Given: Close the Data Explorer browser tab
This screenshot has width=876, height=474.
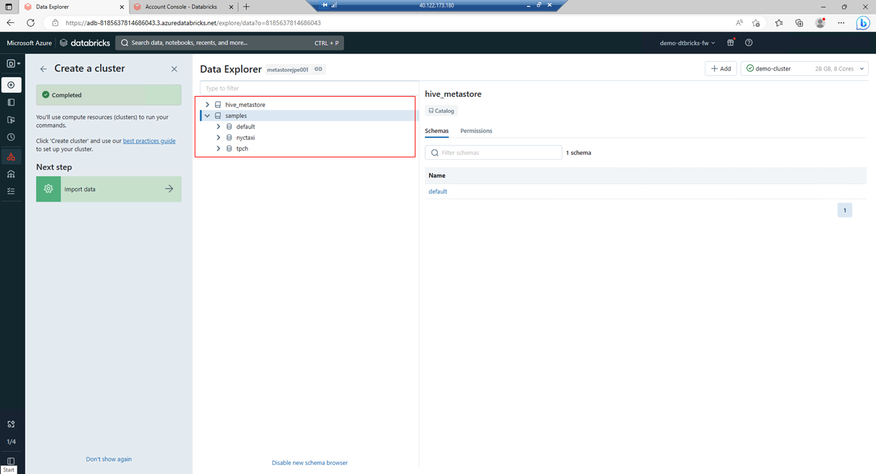Looking at the screenshot, I should point(122,7).
